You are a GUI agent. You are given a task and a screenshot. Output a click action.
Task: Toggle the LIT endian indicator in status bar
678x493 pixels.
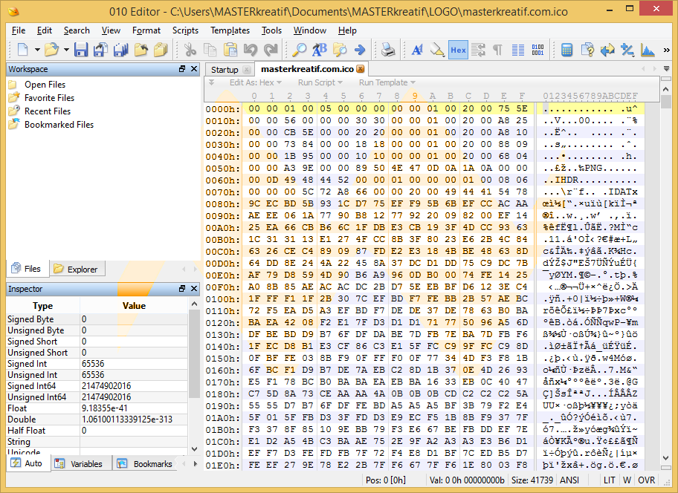click(610, 480)
